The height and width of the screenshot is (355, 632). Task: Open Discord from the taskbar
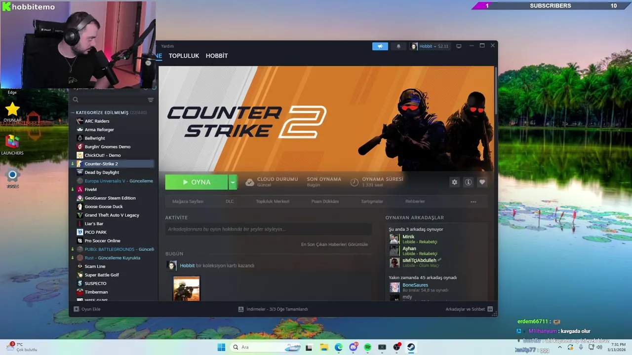[x=354, y=347]
